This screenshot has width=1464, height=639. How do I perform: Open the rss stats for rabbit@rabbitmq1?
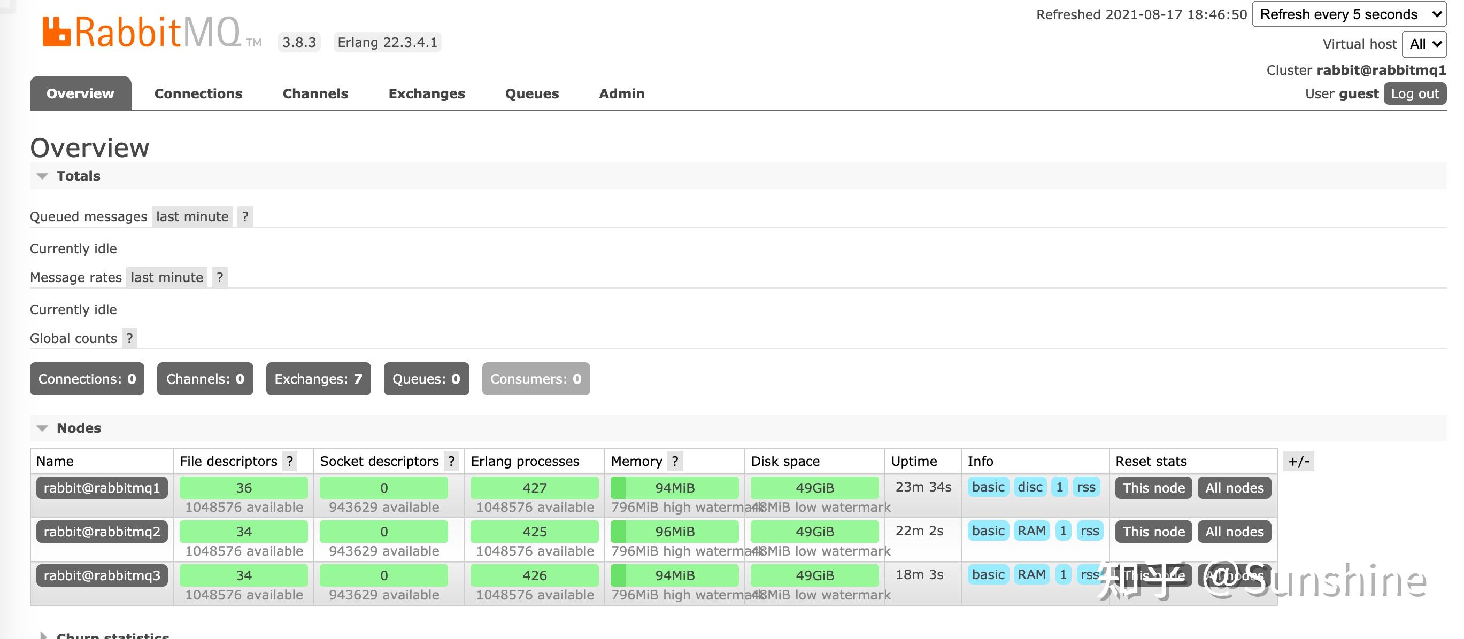(x=1086, y=487)
